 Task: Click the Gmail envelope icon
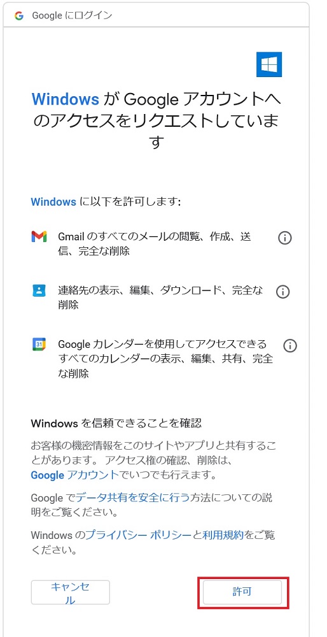[39, 236]
